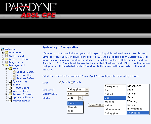Open the Welcome link
The image size is (151, 124).
(10, 49)
